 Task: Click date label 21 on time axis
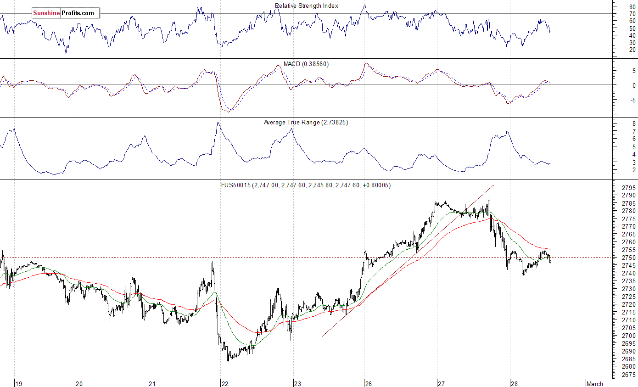(x=152, y=383)
